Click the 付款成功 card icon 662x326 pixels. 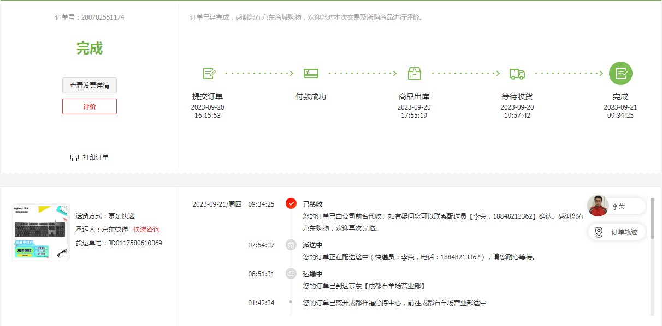[311, 73]
